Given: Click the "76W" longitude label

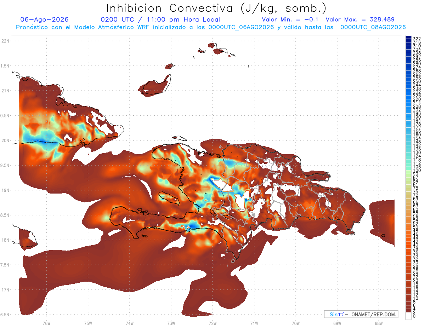Looking at the screenshot, I should point(46,323).
